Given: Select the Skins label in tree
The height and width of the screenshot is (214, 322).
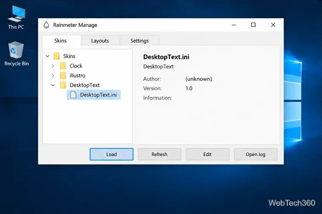Looking at the screenshot, I should [69, 56].
